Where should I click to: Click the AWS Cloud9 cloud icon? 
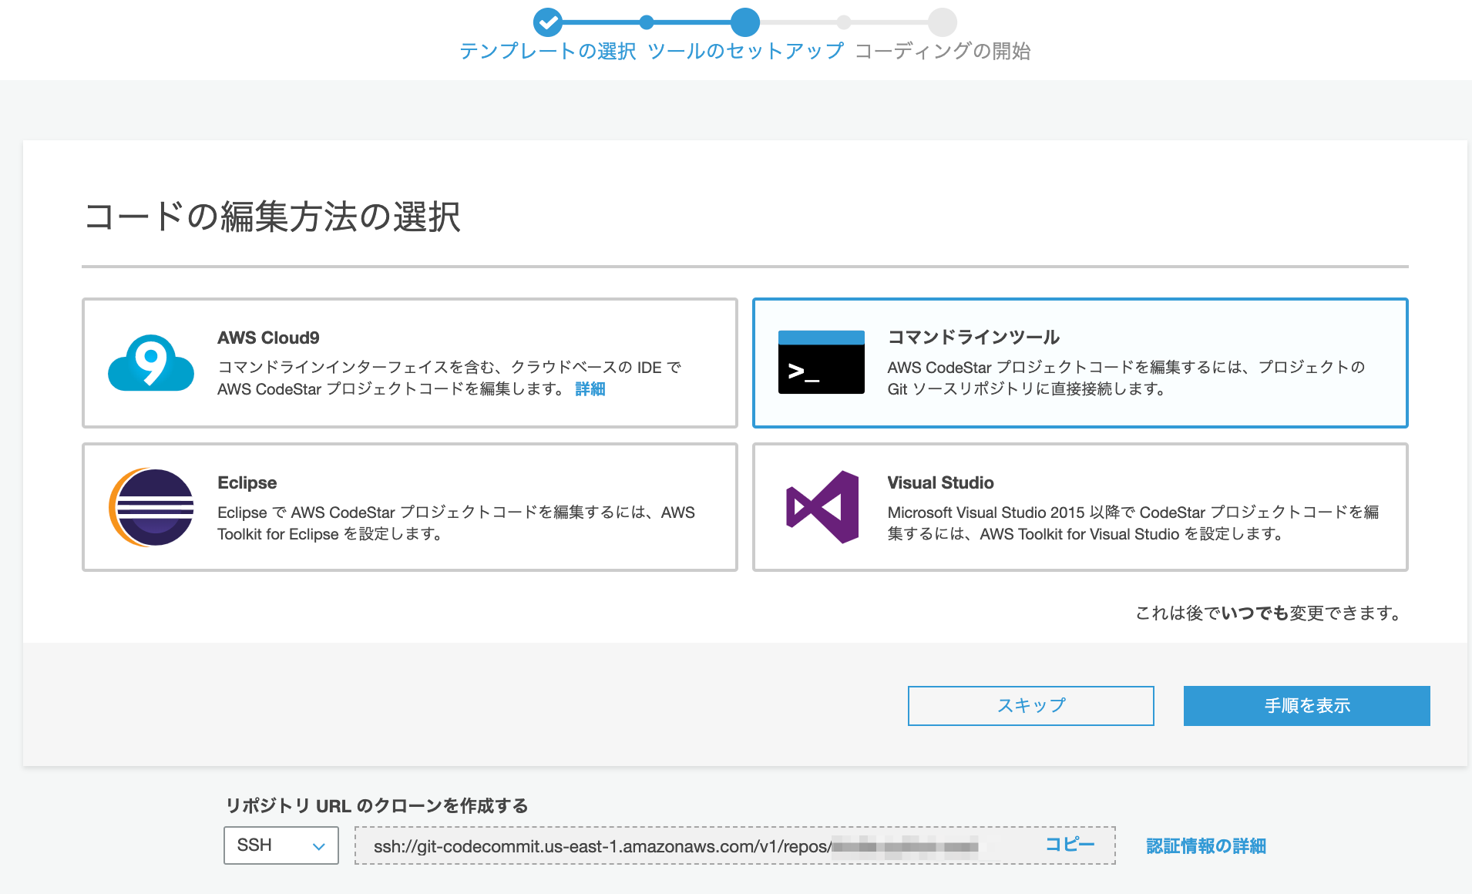(151, 362)
